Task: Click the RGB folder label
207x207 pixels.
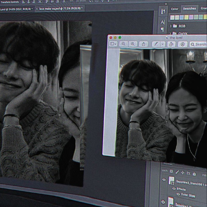Action: point(182,26)
